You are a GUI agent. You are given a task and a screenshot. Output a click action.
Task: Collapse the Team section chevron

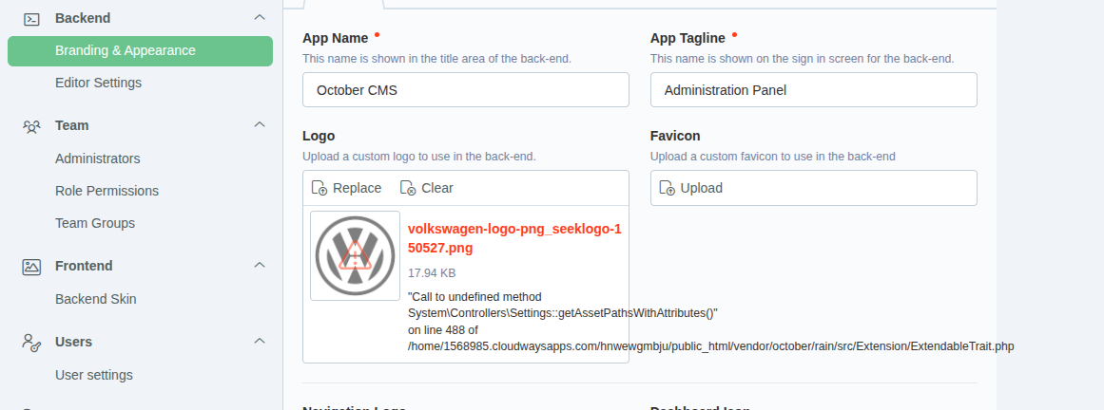coord(260,124)
